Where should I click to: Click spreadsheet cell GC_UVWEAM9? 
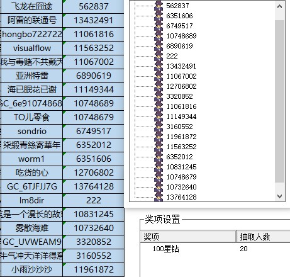[x=31, y=242]
